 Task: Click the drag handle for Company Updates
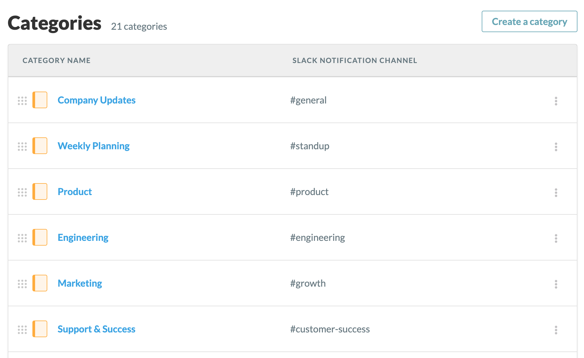(x=22, y=101)
